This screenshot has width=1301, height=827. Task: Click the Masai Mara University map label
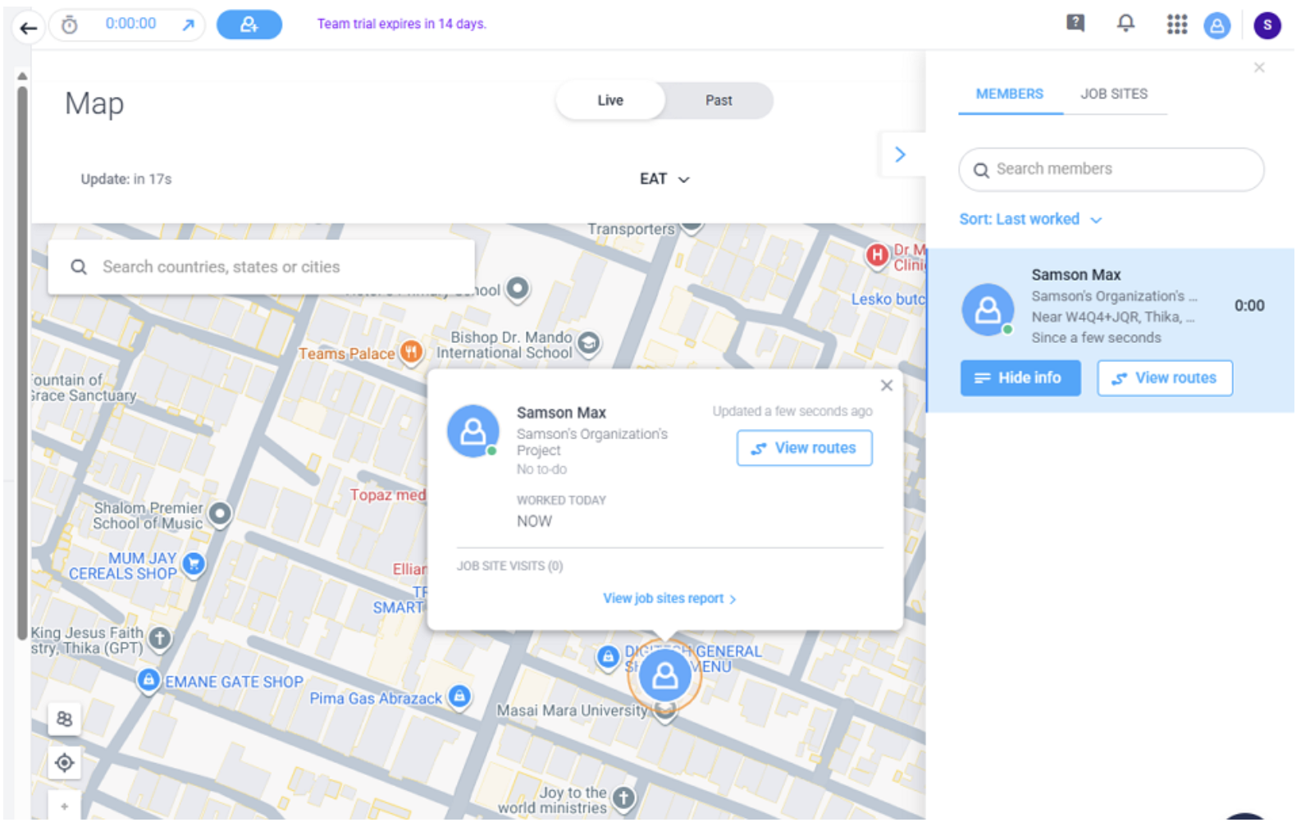(572, 710)
